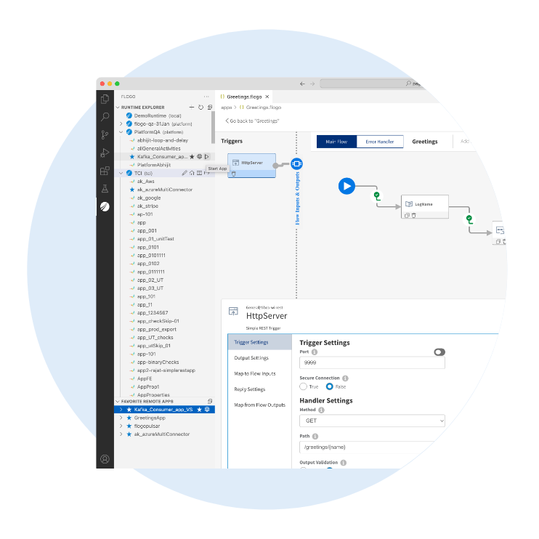The width and height of the screenshot is (539, 539).
Task: Refresh the Runtime Explorer list
Action: click(200, 107)
